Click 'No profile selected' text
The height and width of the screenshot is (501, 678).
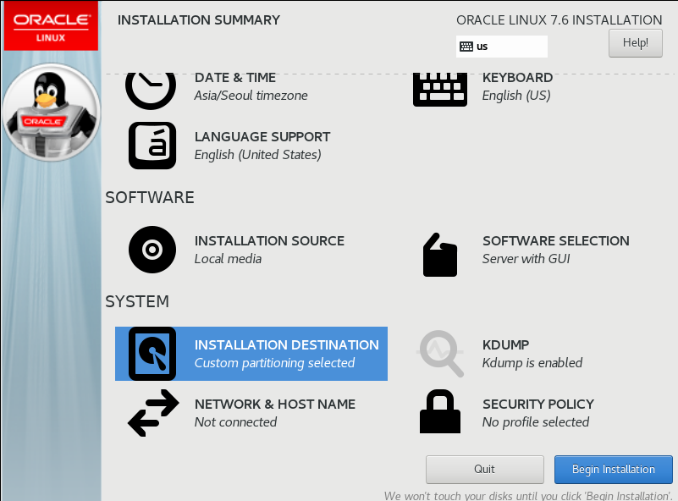click(x=536, y=422)
